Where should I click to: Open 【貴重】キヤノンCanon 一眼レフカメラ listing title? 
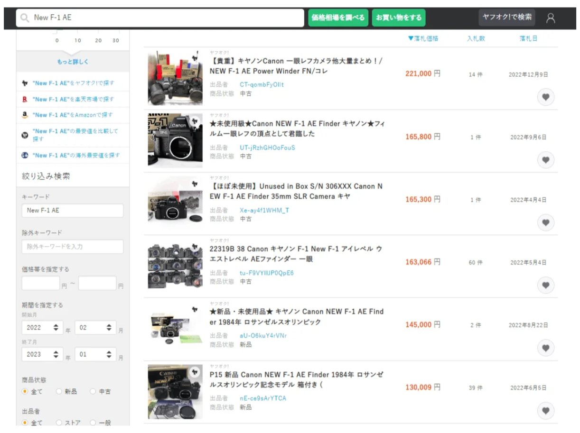[x=297, y=66]
